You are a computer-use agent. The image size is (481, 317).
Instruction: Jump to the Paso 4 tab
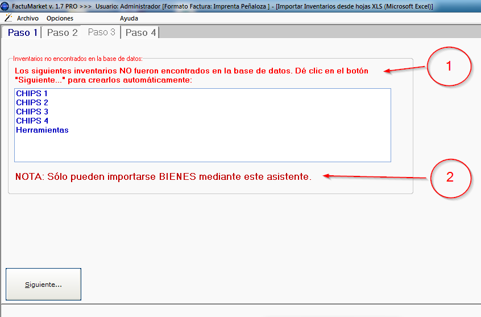click(x=140, y=32)
